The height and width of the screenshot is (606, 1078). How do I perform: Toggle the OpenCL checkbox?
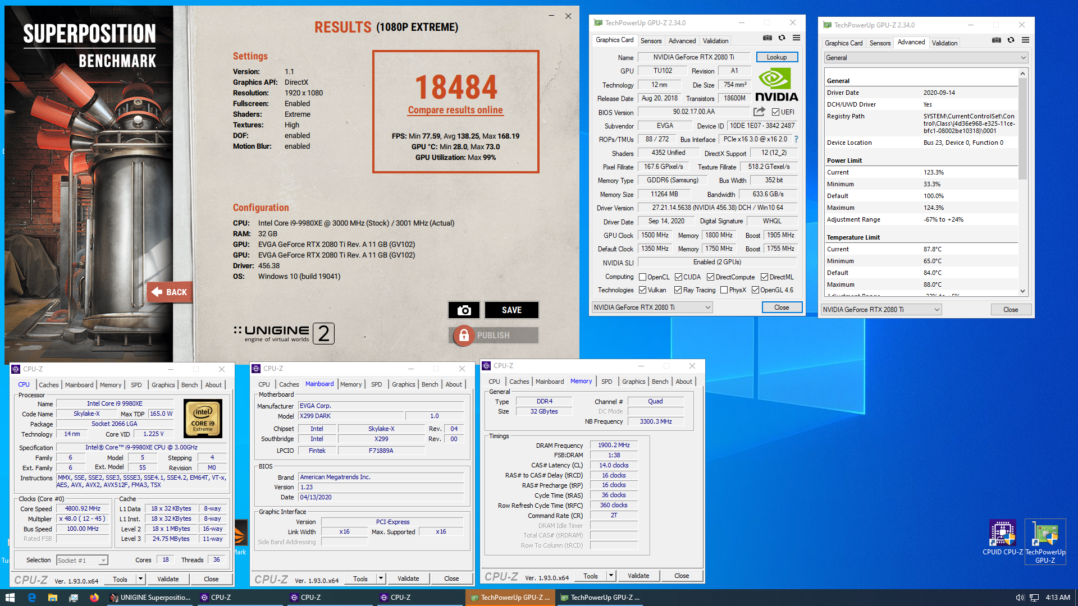click(x=642, y=277)
